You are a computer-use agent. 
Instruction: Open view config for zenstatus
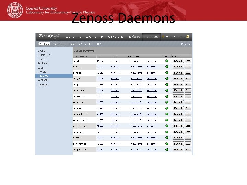click(137, 96)
